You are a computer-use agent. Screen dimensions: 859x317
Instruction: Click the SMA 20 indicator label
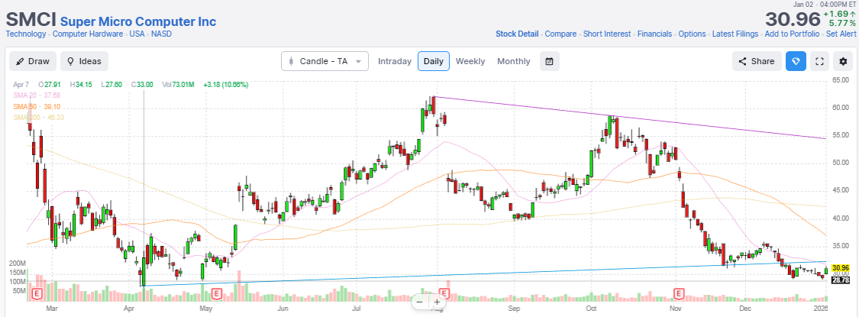click(37, 95)
